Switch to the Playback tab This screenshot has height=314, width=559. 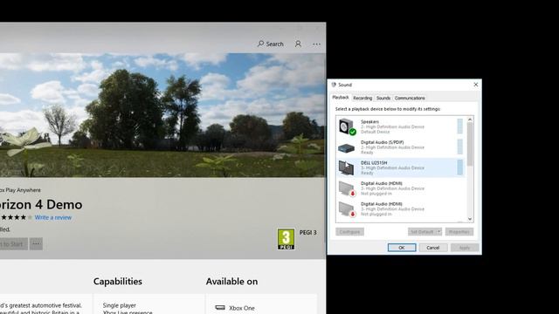click(x=340, y=97)
